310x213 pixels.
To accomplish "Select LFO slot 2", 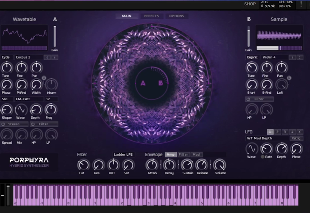I will 277,132.
